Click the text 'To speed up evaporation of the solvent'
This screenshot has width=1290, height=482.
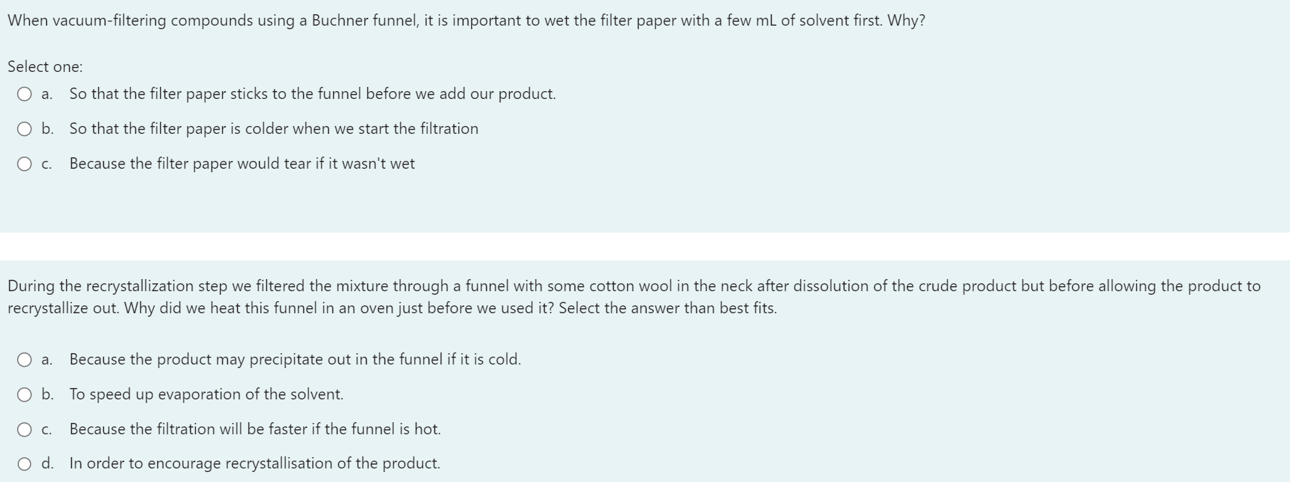[x=206, y=394]
